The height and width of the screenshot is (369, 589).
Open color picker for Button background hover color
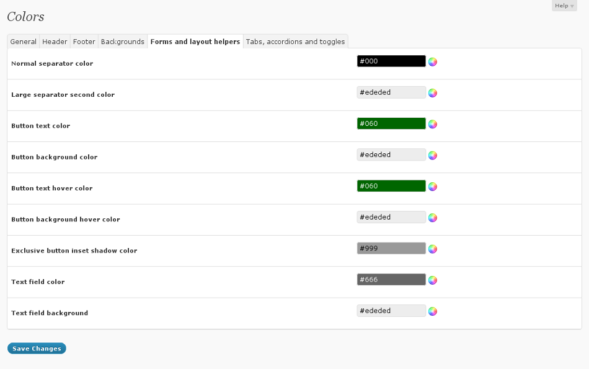tap(433, 218)
